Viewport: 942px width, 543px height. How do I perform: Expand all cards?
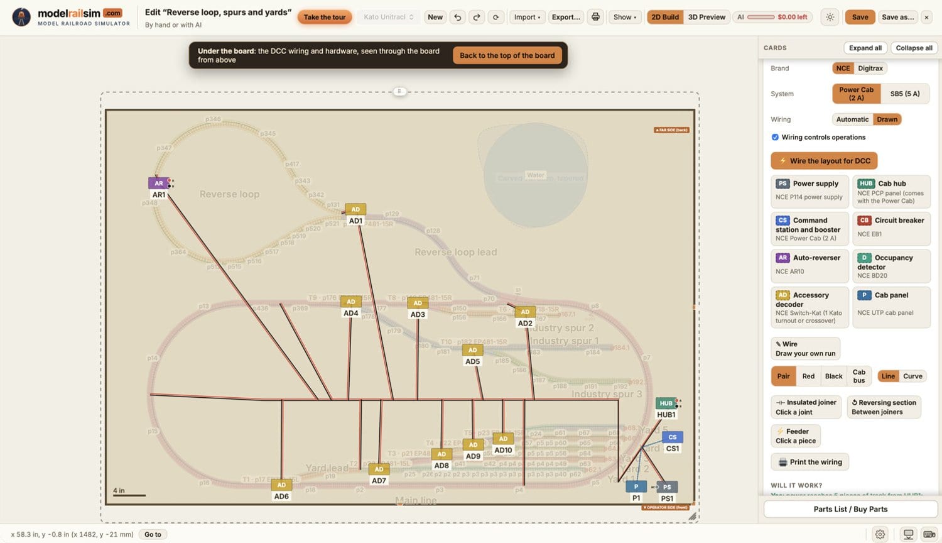(x=865, y=48)
